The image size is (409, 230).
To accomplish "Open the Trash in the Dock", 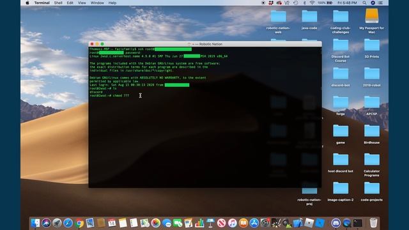I will click(373, 223).
